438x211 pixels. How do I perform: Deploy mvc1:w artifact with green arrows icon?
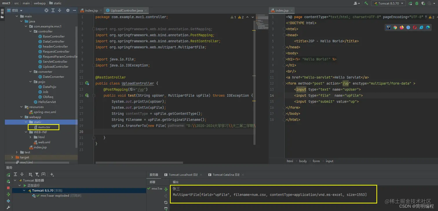click(166, 189)
